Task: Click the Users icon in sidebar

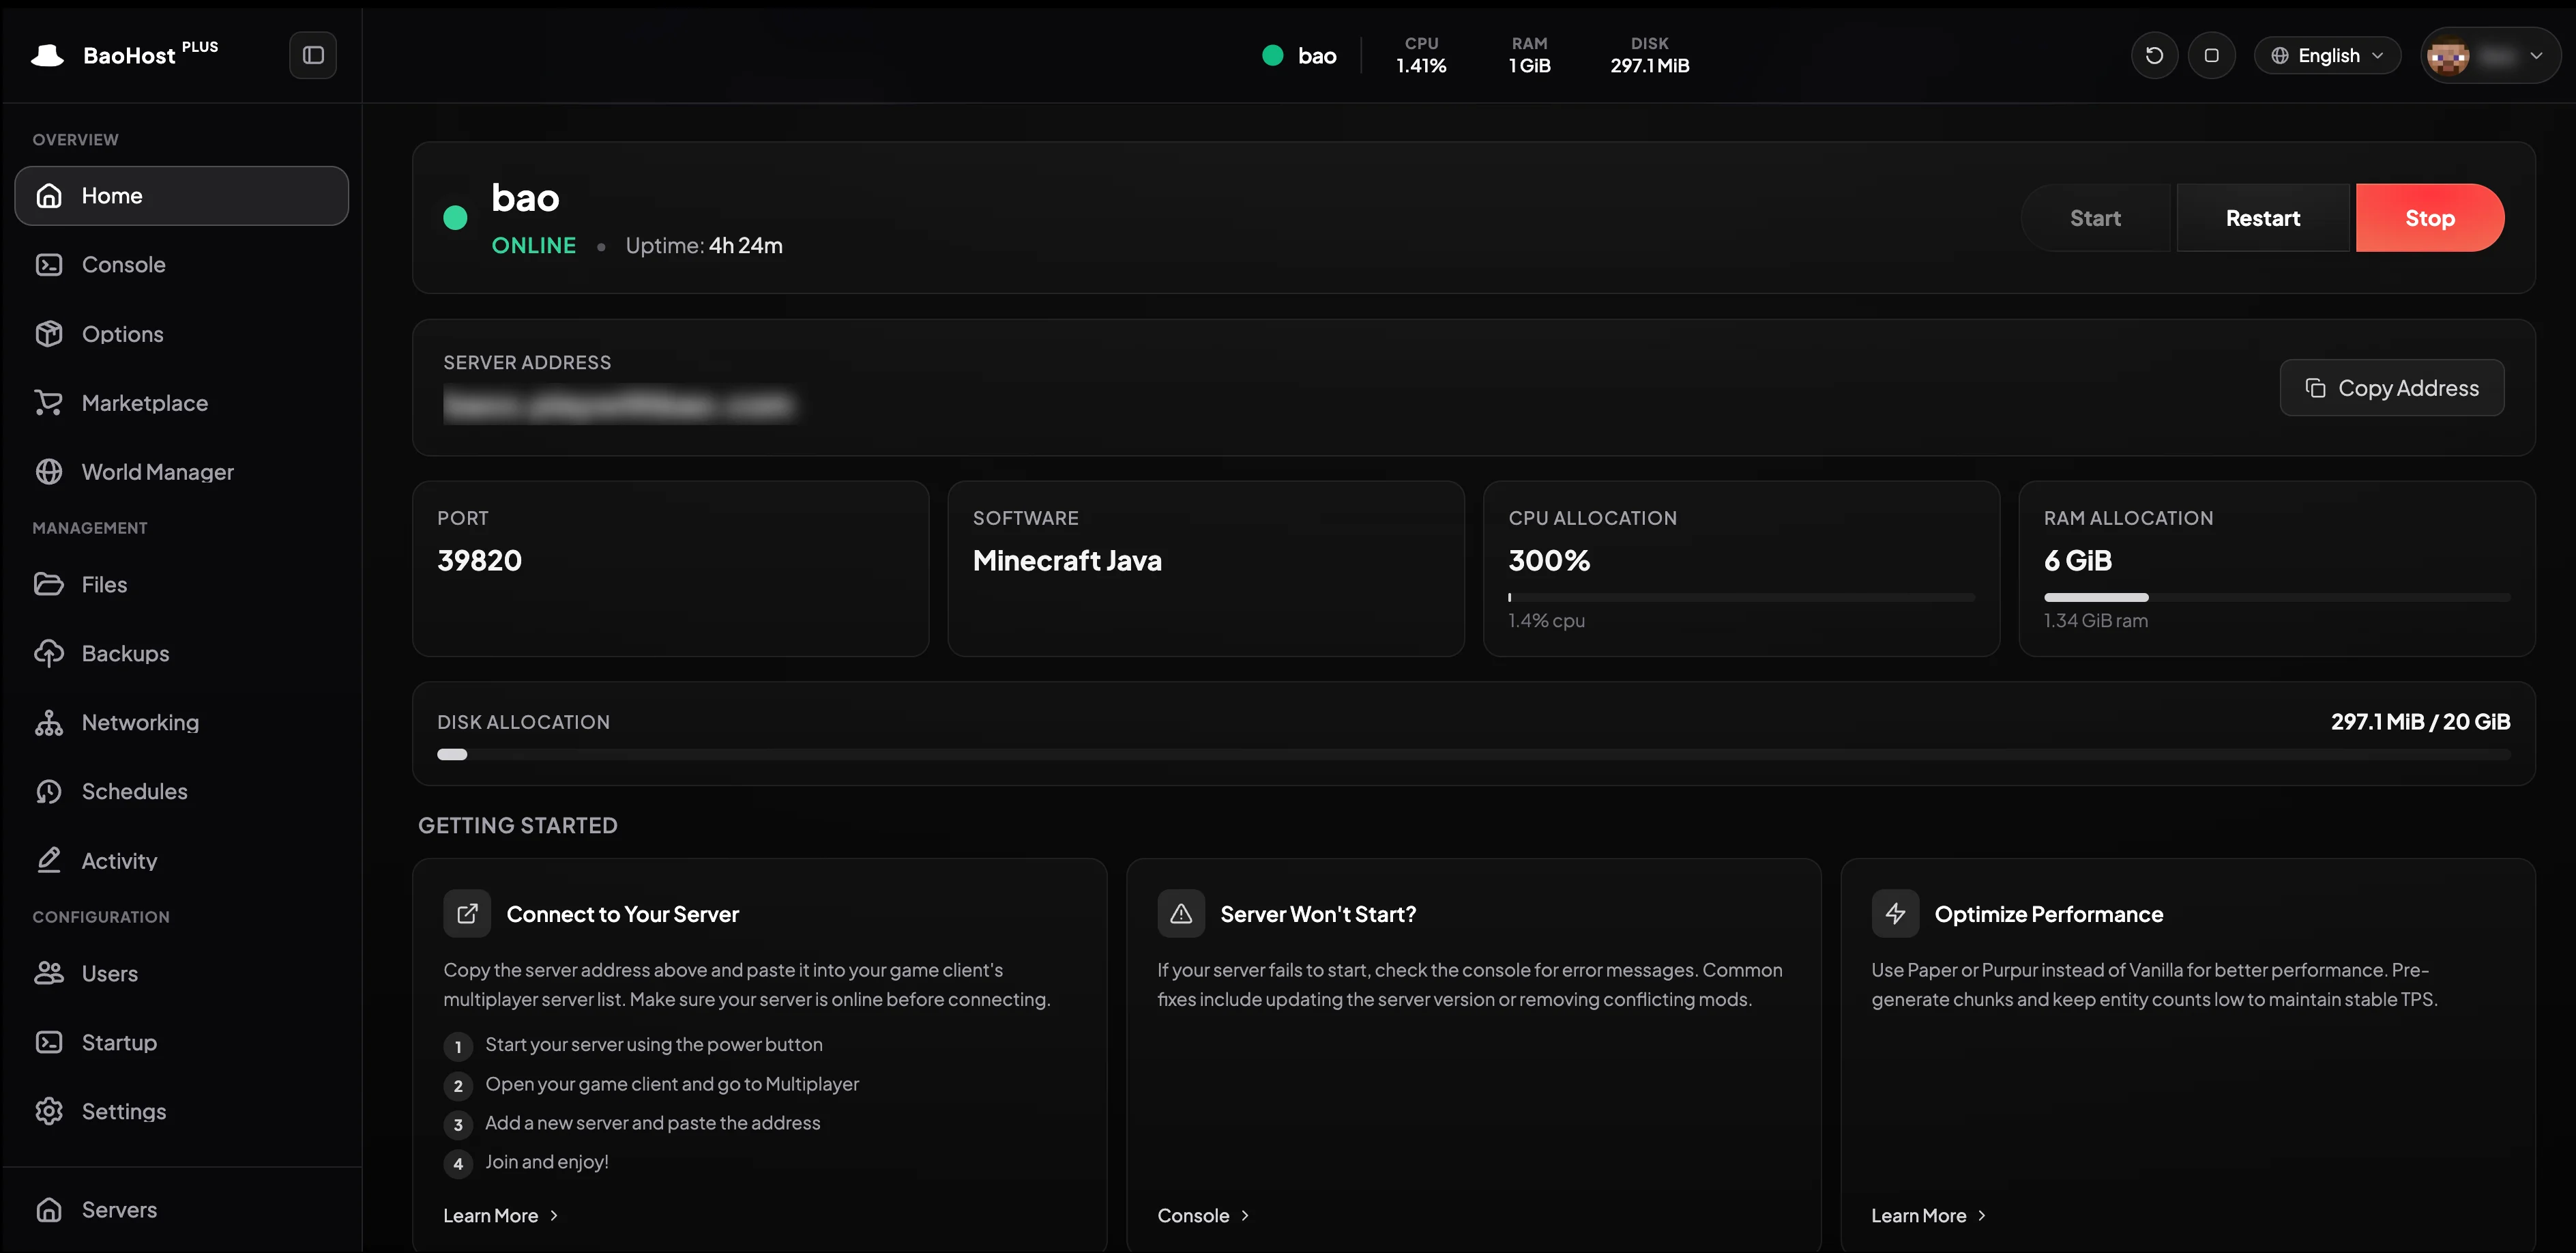Action: coord(49,972)
